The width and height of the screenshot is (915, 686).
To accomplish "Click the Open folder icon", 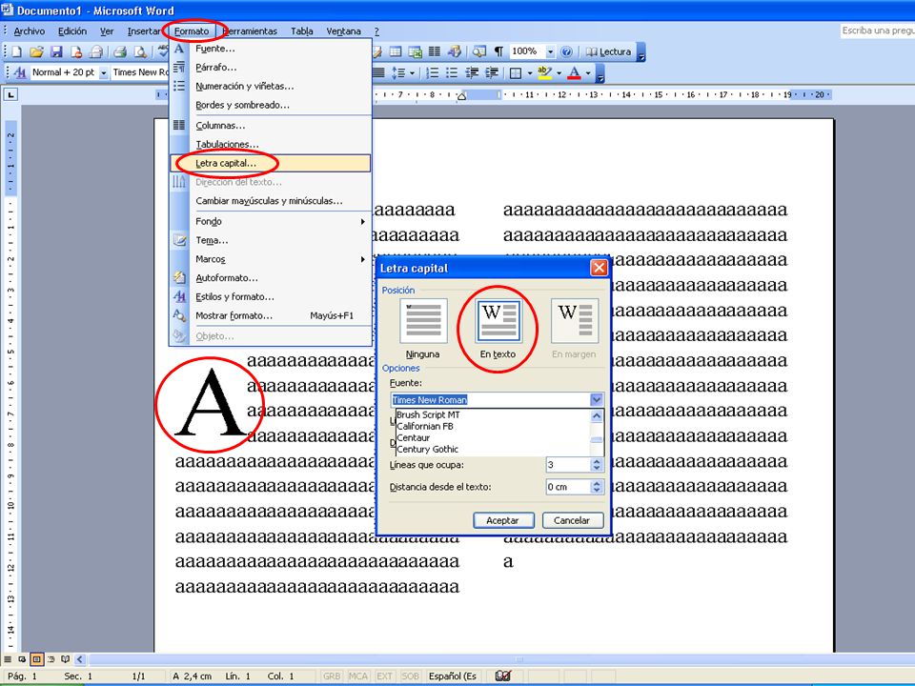I will pyautogui.click(x=36, y=51).
